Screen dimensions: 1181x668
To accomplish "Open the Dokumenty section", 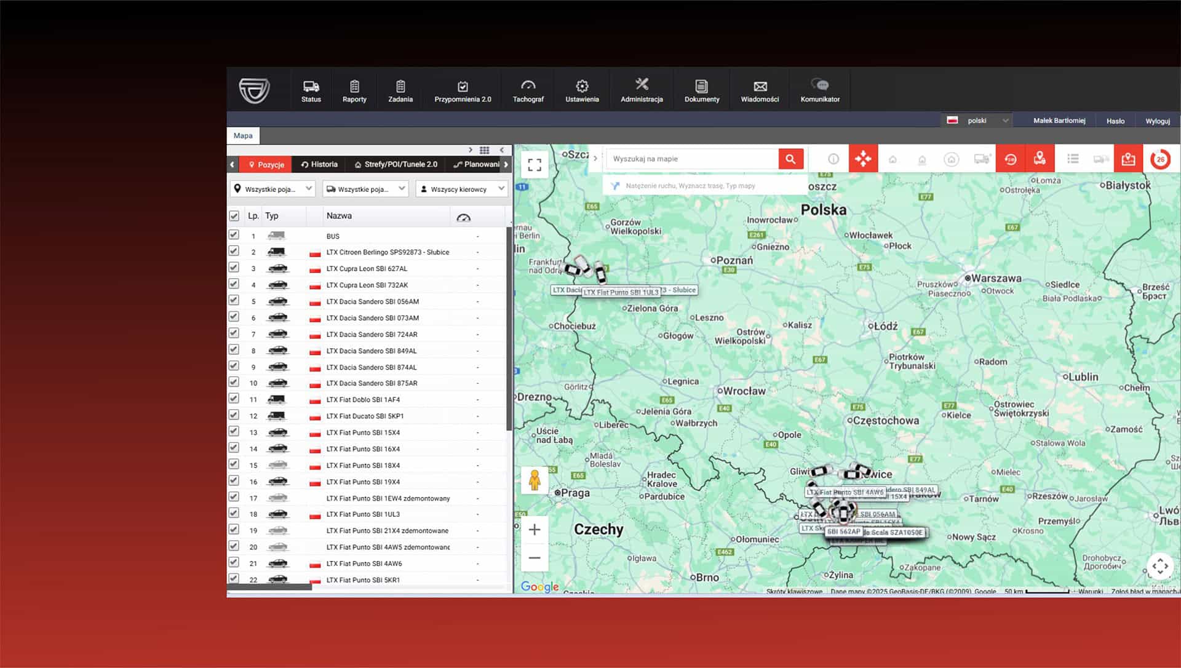I will tap(701, 89).
